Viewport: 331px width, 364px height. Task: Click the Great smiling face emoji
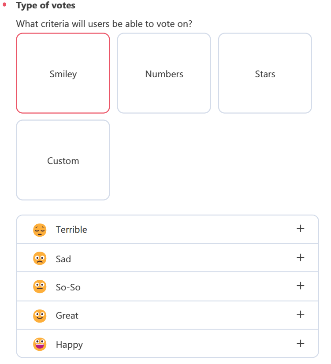tap(40, 316)
